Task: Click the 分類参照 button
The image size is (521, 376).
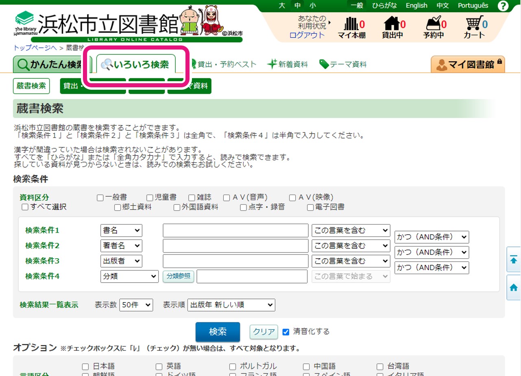Action: tap(179, 277)
